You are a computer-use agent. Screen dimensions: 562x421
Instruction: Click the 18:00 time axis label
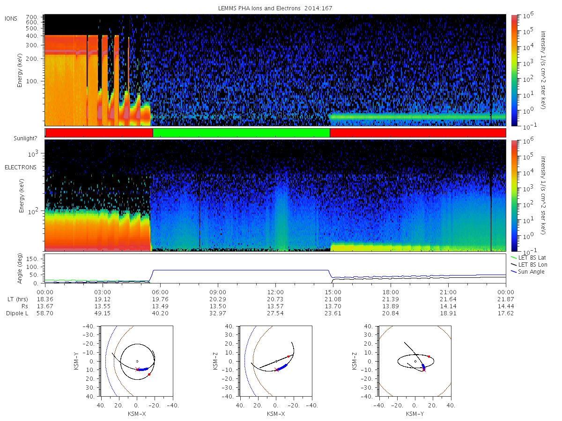[x=391, y=292]
